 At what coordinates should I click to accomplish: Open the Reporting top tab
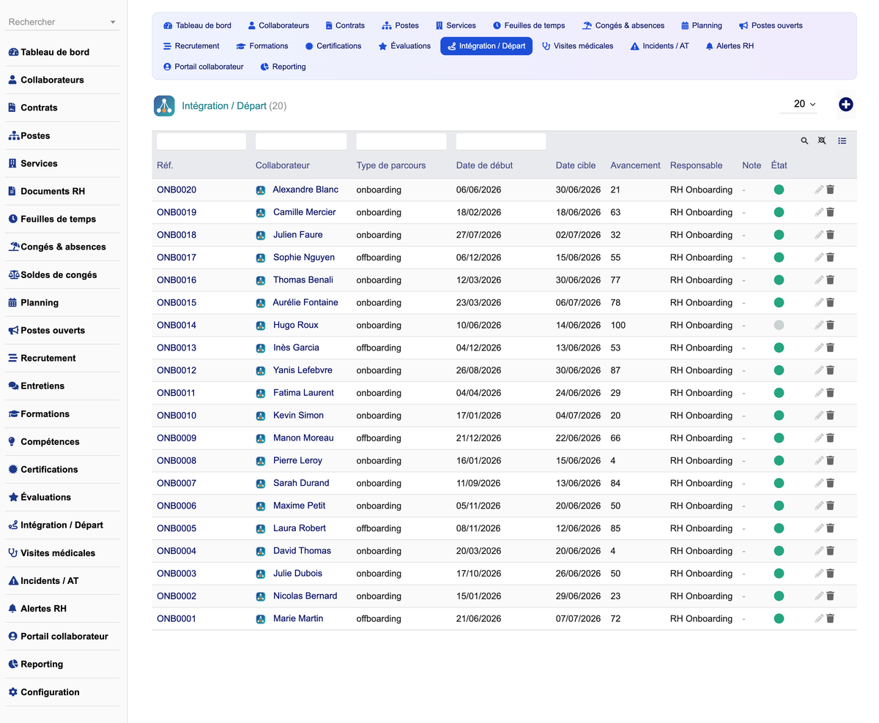tap(283, 67)
